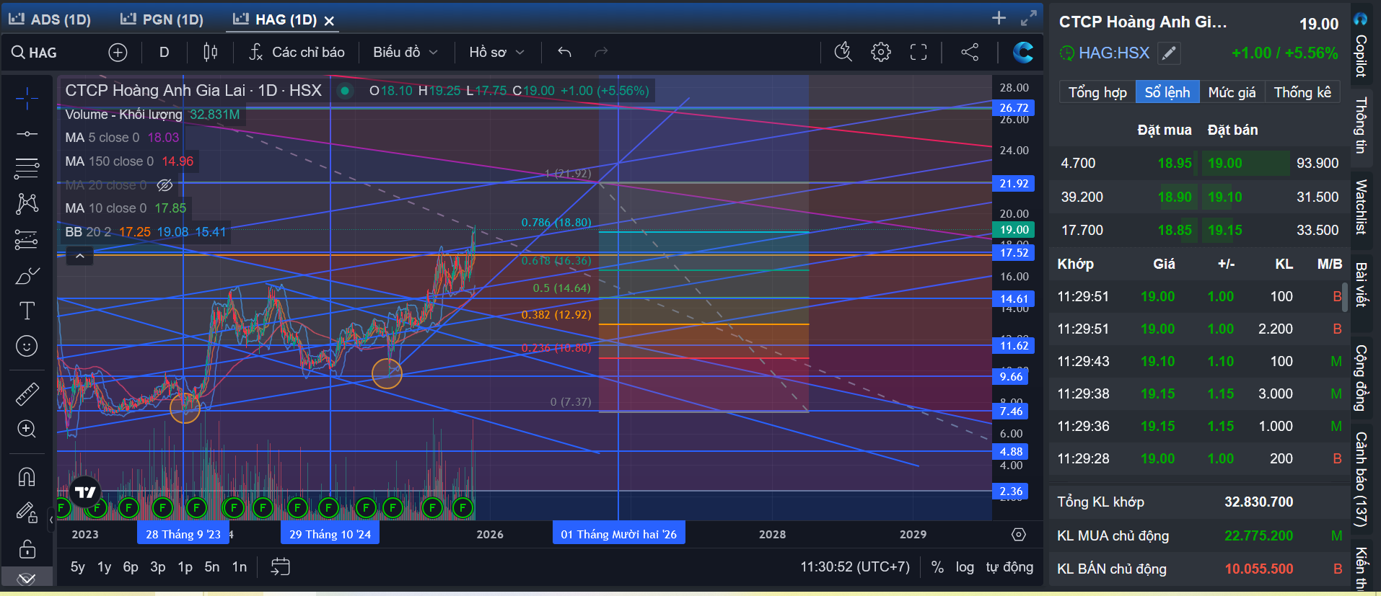This screenshot has width=1381, height=596.
Task: Switch to the PGN (1D) chart tab
Action: pyautogui.click(x=162, y=19)
